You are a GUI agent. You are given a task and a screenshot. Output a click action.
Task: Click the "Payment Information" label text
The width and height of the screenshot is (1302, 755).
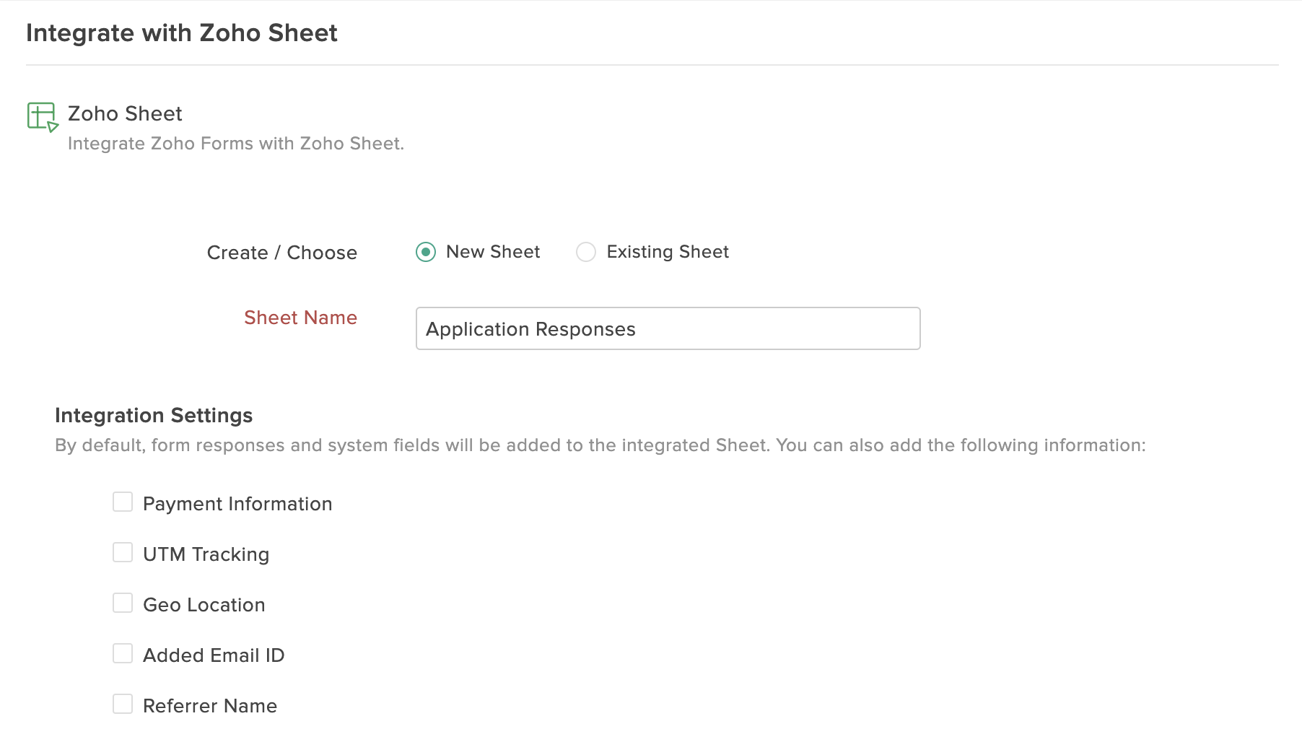coord(237,504)
